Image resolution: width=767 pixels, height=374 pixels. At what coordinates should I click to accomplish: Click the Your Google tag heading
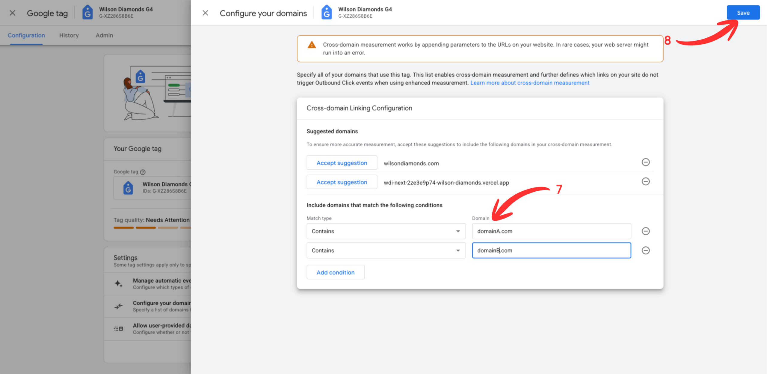[137, 149]
